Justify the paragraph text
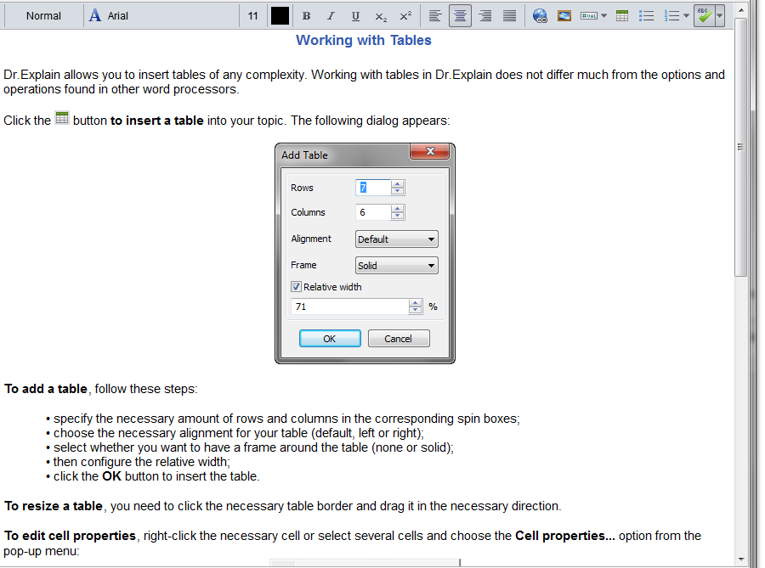765x568 pixels. tap(509, 16)
